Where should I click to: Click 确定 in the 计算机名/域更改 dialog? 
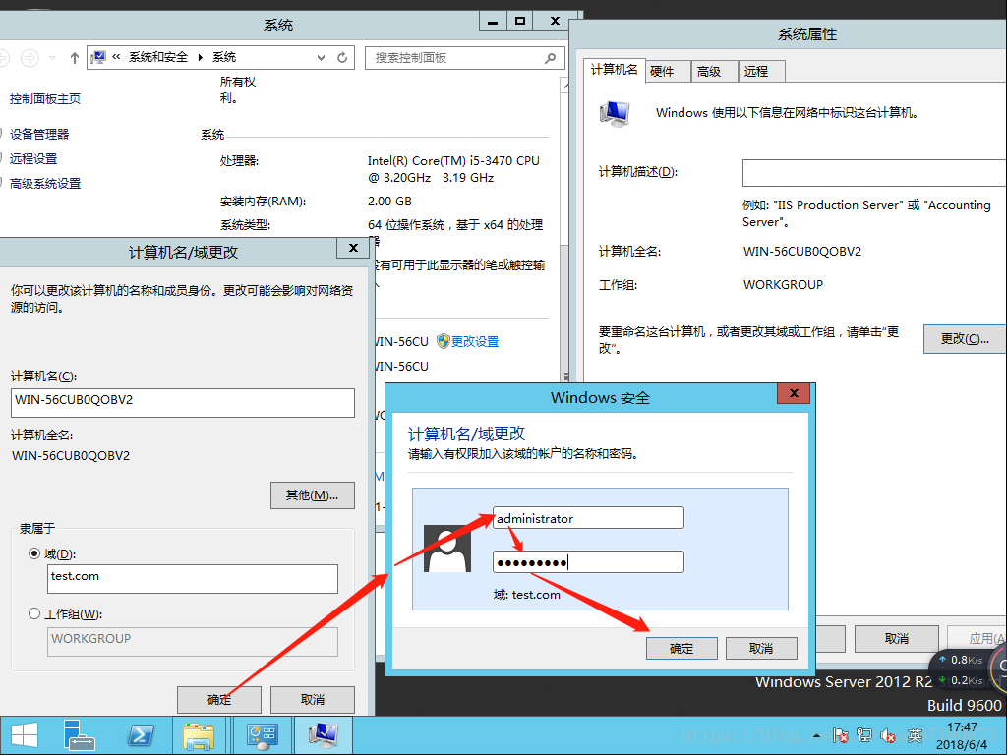click(x=219, y=700)
